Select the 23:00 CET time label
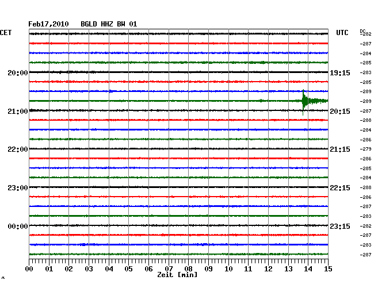374x284 pixels. tap(18, 188)
